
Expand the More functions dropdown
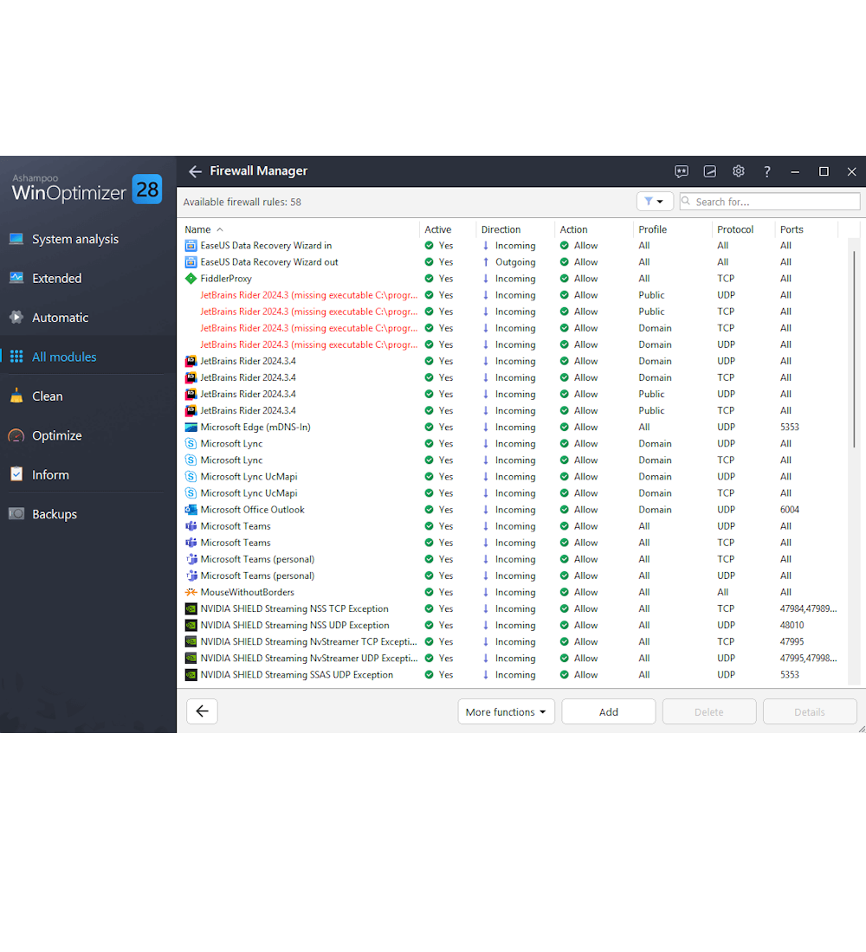(x=506, y=712)
